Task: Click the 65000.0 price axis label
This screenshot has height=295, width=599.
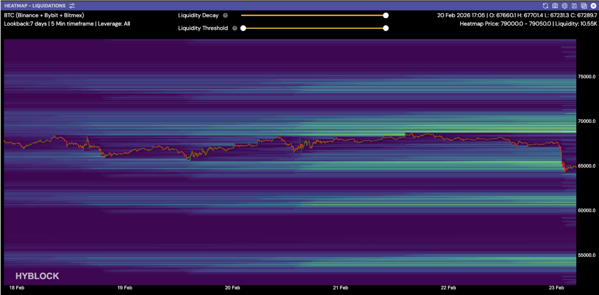Action: (x=587, y=166)
